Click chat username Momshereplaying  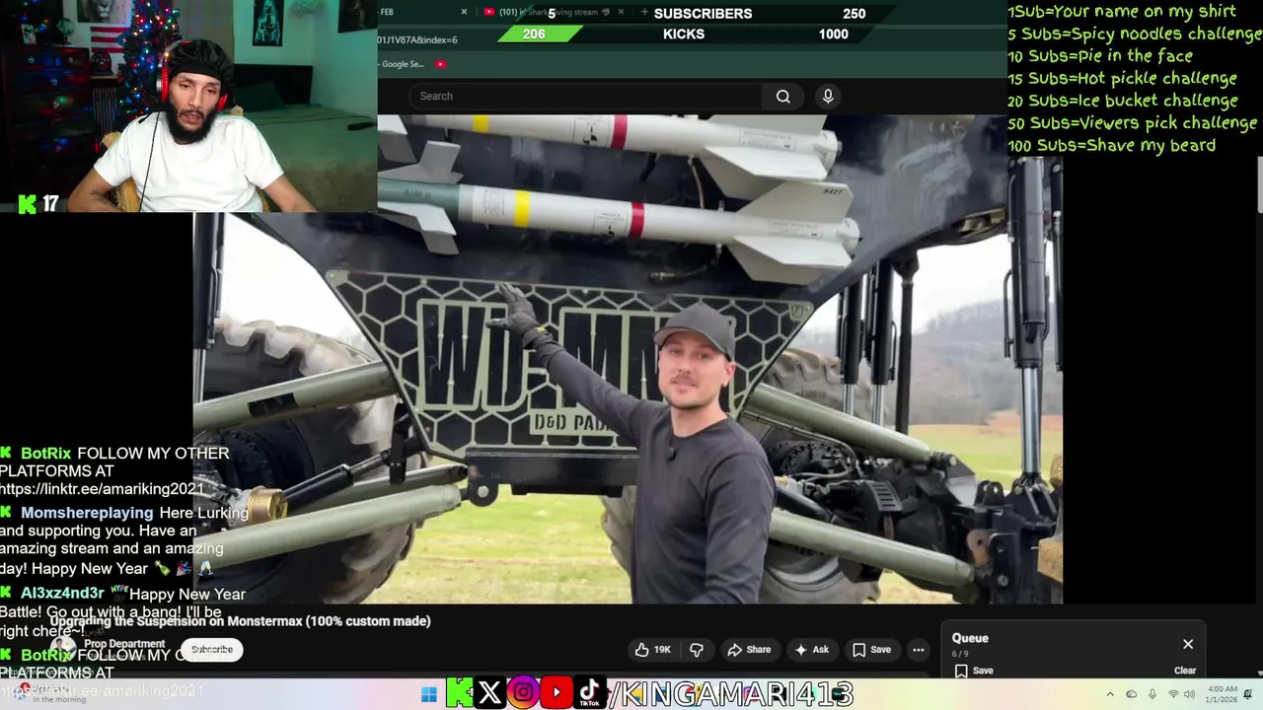click(87, 513)
